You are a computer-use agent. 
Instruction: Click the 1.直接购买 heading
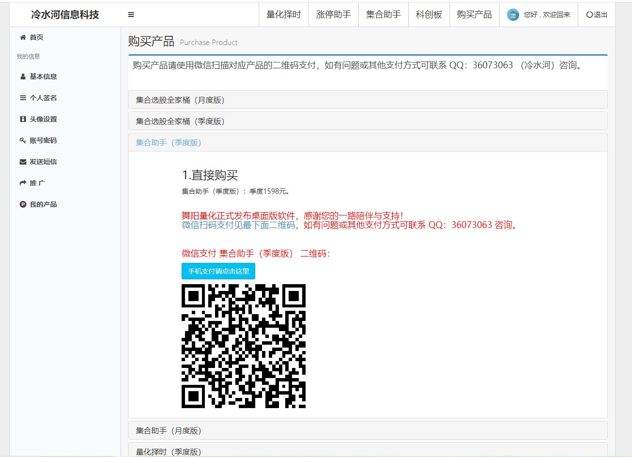pos(210,175)
